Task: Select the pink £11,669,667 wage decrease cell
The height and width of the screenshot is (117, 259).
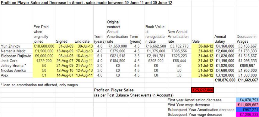Action: (248, 105)
